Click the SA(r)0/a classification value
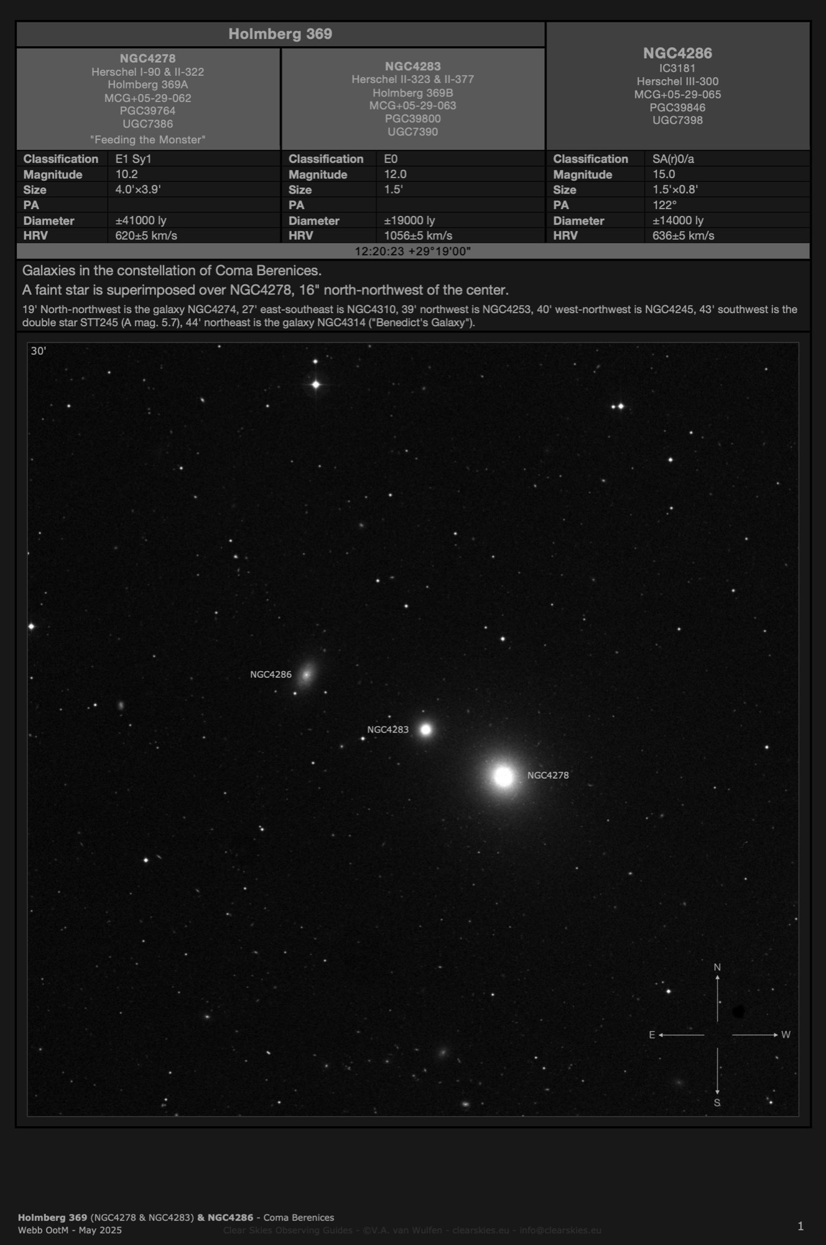This screenshot has height=1245, width=826. coord(673,159)
